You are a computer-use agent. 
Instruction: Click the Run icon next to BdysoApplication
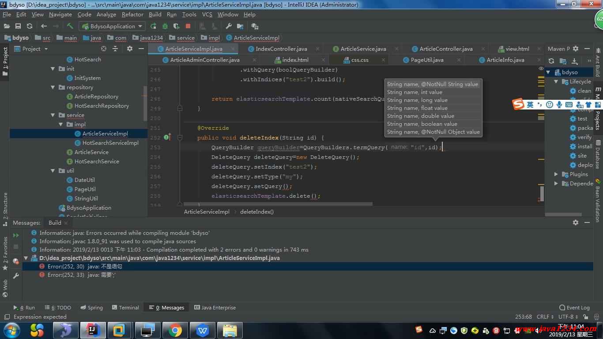[x=153, y=26]
